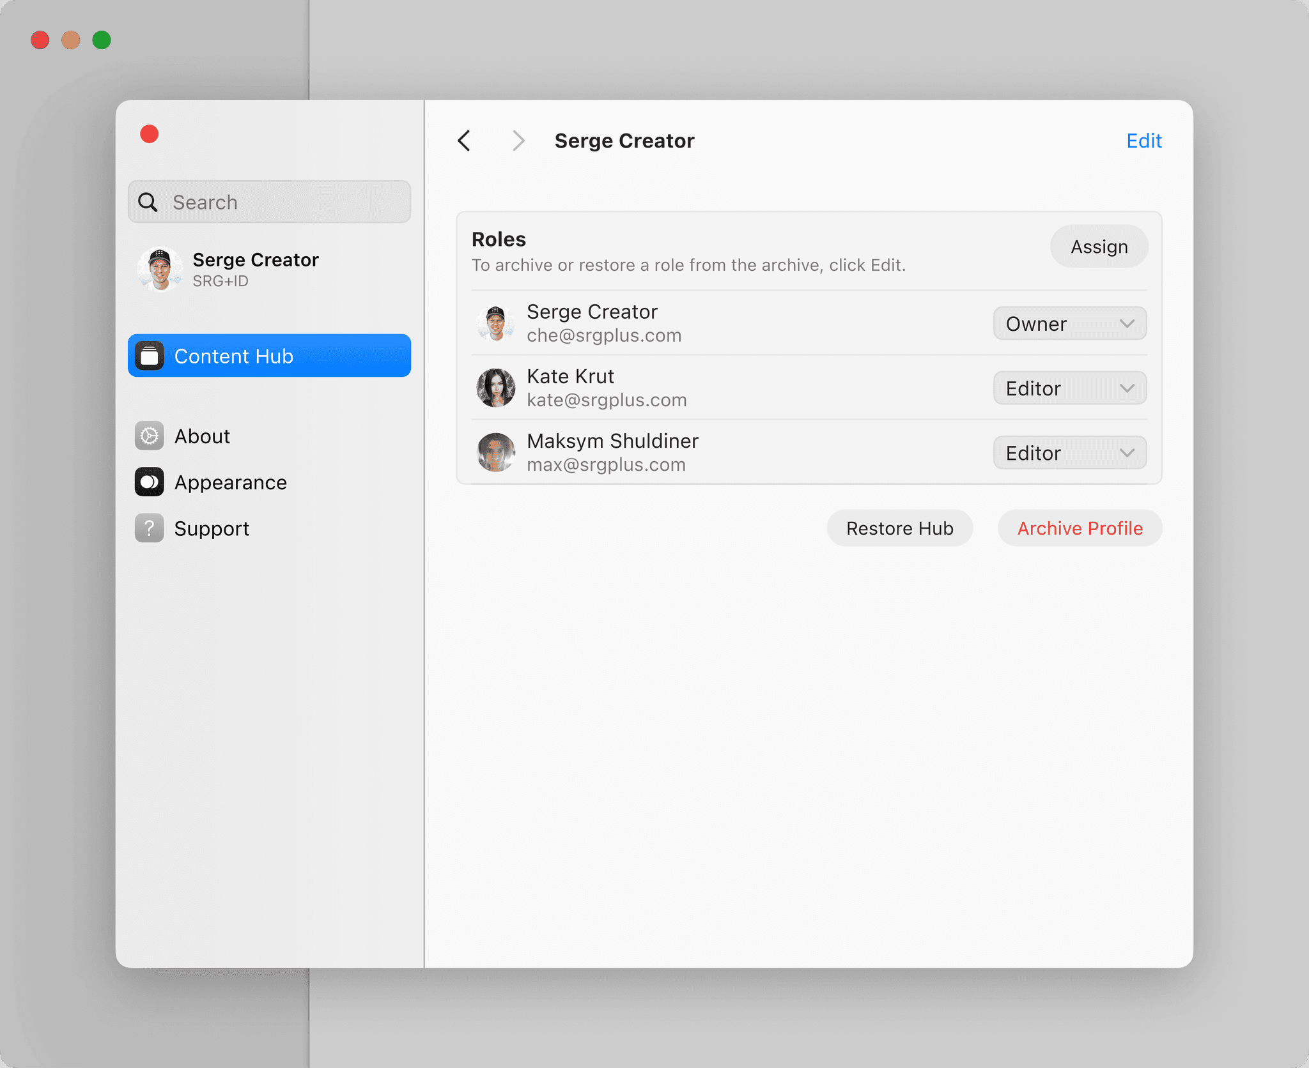Image resolution: width=1309 pixels, height=1068 pixels.
Task: Open Serge Creator's Owner role dropdown
Action: tap(1069, 324)
